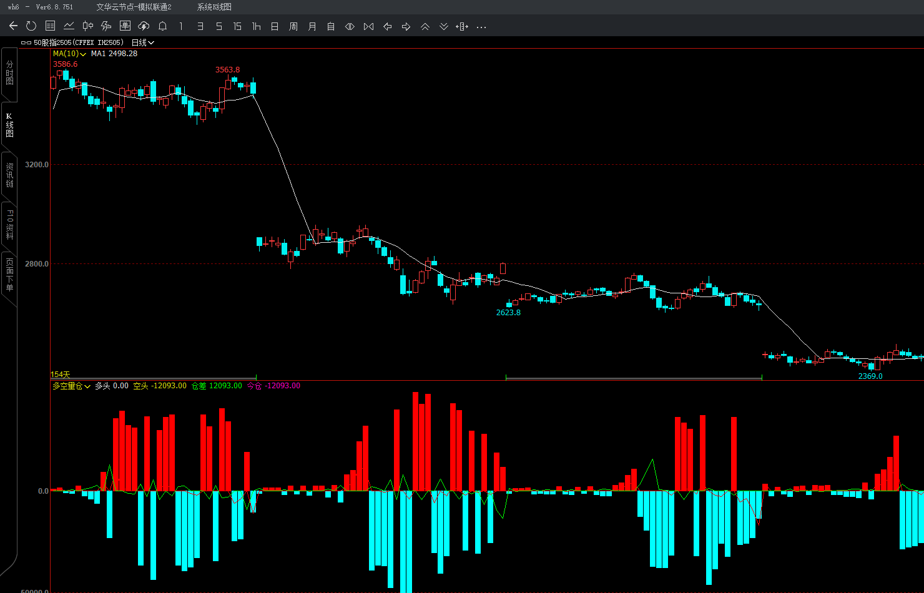Screen dimensions: 924x593
Task: Click the 2800.0 price axis label
Action: [36, 264]
